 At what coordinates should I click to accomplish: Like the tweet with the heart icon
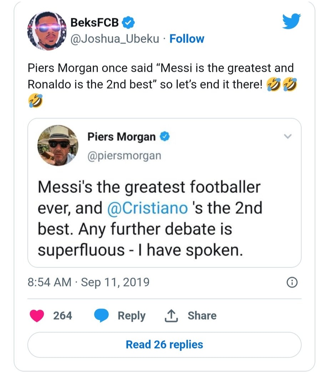pyautogui.click(x=37, y=316)
